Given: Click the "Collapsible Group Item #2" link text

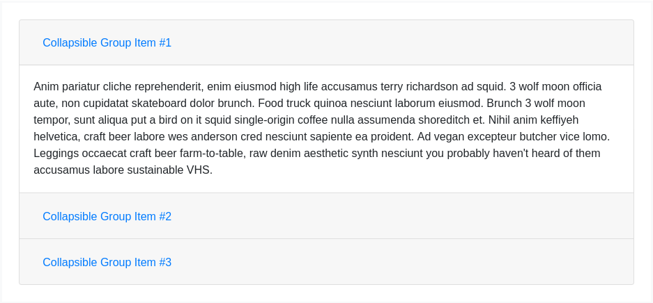Looking at the screenshot, I should [107, 216].
